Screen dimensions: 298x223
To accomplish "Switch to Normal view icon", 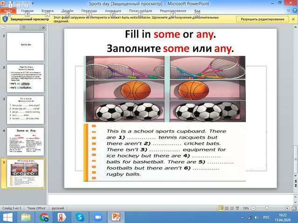I will [x=221, y=208].
